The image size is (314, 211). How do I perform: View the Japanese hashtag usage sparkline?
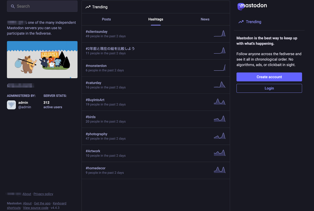coord(220,51)
